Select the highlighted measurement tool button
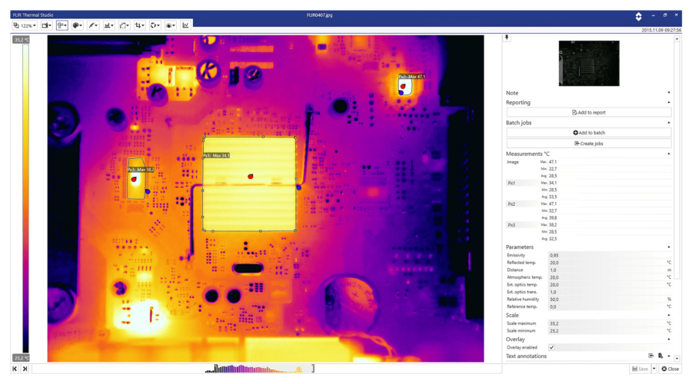This screenshot has width=692, height=384. click(x=62, y=25)
